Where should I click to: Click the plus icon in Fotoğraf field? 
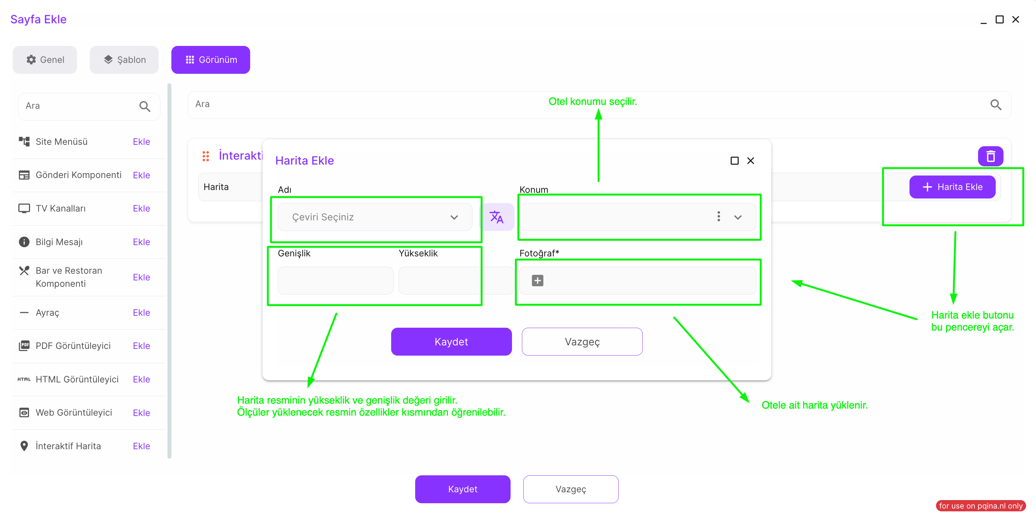pyautogui.click(x=537, y=280)
